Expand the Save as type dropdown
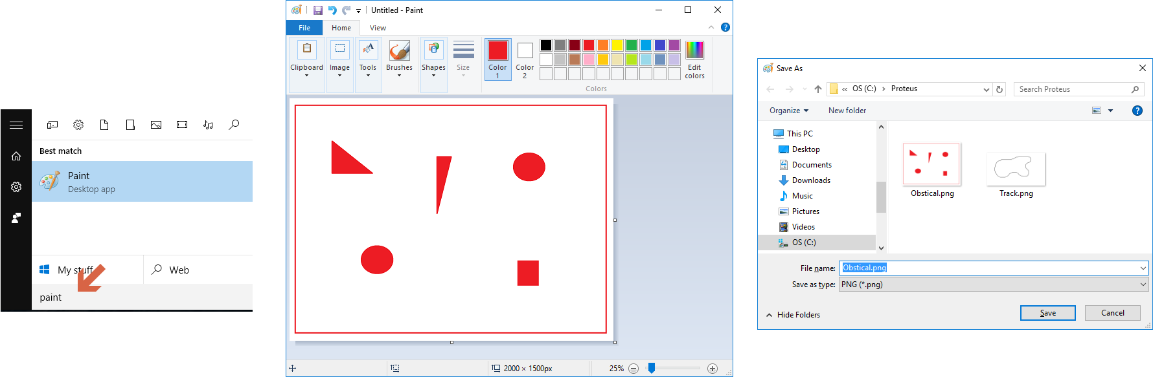This screenshot has height=377, width=1153. tap(1143, 285)
